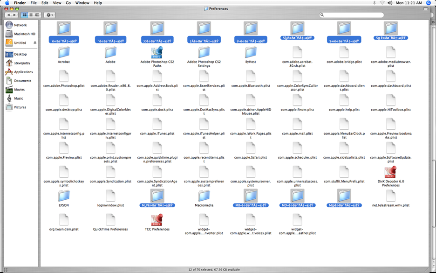Switch to icon view mode
The height and width of the screenshot is (273, 436).
(x=25, y=15)
